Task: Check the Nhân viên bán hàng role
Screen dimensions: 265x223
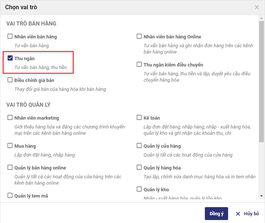Action: (x=10, y=37)
